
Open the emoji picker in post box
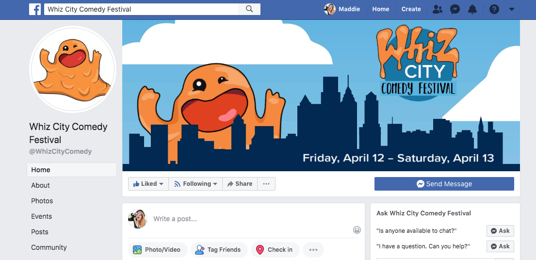[x=357, y=230]
